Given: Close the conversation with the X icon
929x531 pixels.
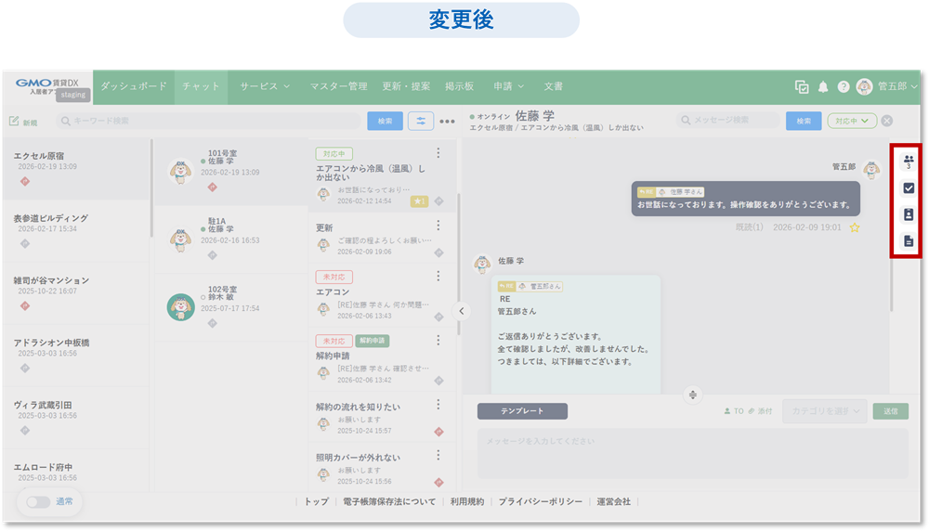Looking at the screenshot, I should coord(887,121).
